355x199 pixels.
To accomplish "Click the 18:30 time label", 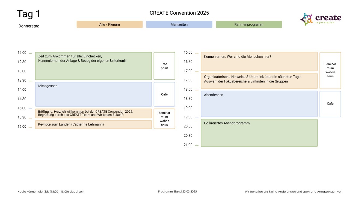I will pos(188,99).
